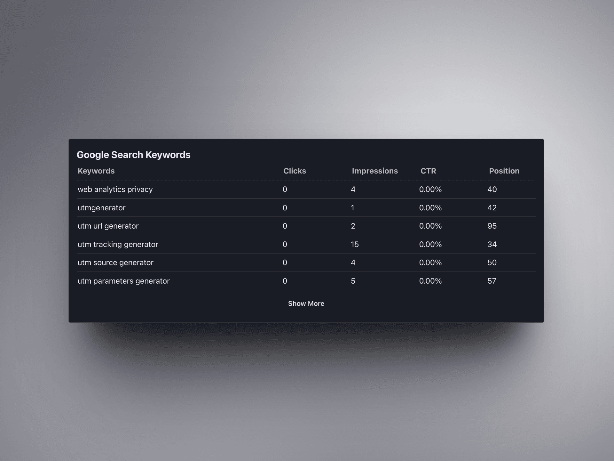Click impressions value 5 for utm parameters generator

click(353, 281)
